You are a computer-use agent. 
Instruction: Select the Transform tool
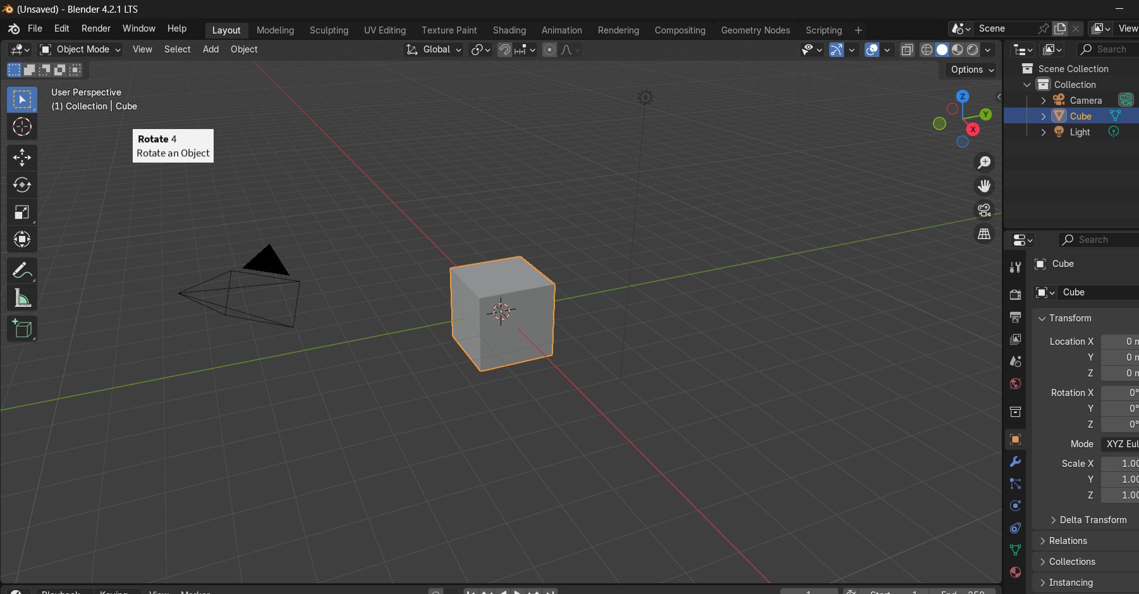(x=22, y=240)
